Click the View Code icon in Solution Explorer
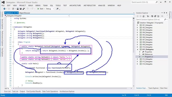This screenshot has height=97, width=172. 162,16
